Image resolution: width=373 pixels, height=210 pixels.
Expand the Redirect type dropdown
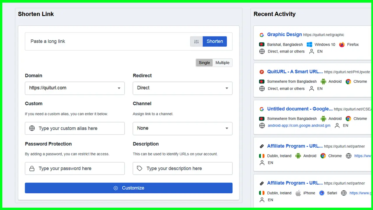(182, 88)
